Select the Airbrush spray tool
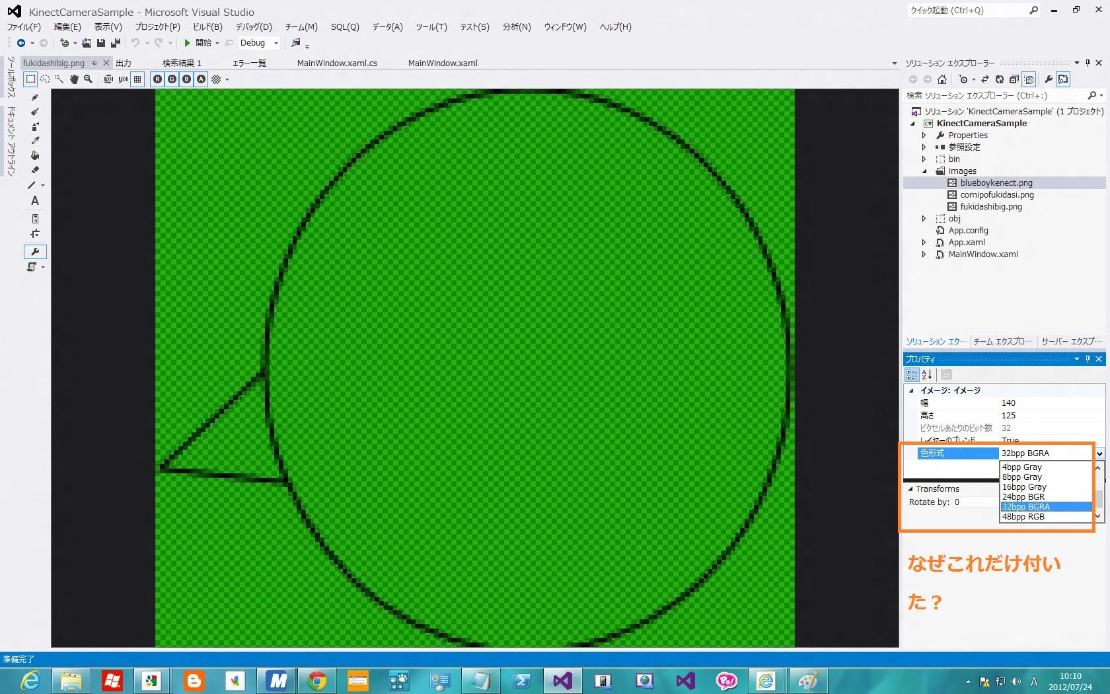The width and height of the screenshot is (1110, 694). click(35, 126)
